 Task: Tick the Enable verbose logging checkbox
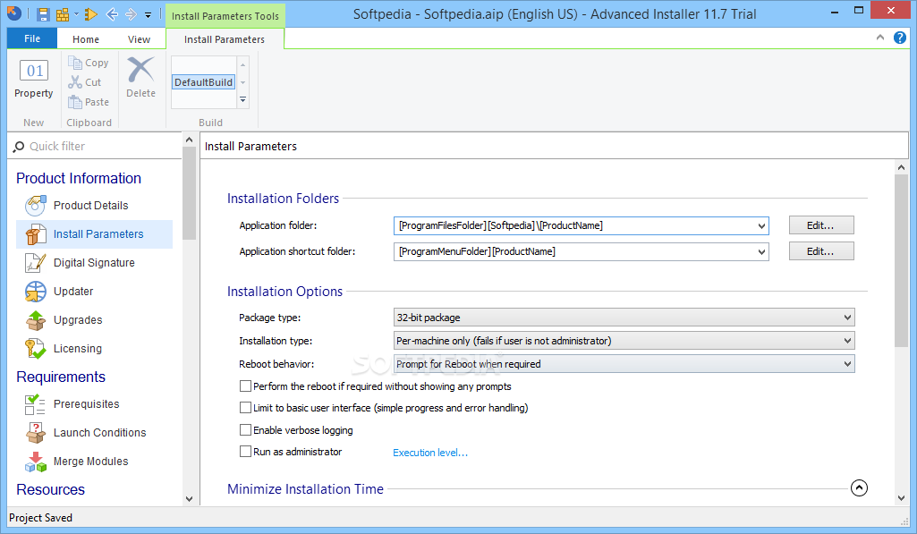(x=246, y=430)
